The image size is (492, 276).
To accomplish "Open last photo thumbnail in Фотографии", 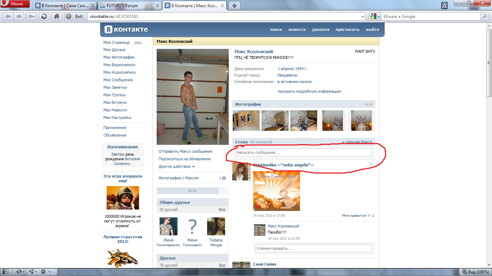I will [x=361, y=120].
